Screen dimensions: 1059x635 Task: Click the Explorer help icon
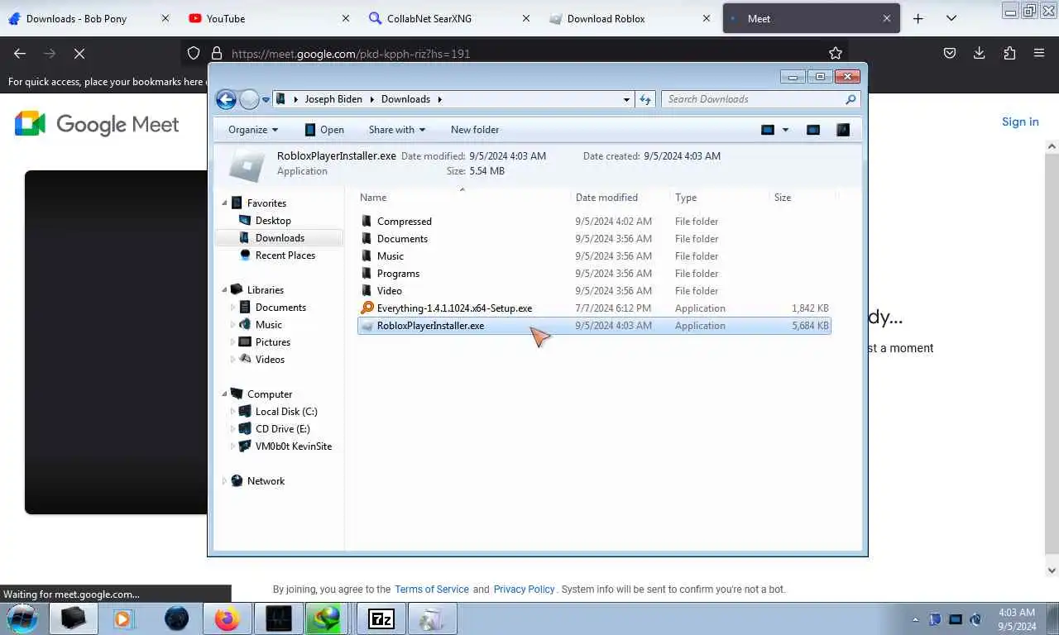(843, 130)
